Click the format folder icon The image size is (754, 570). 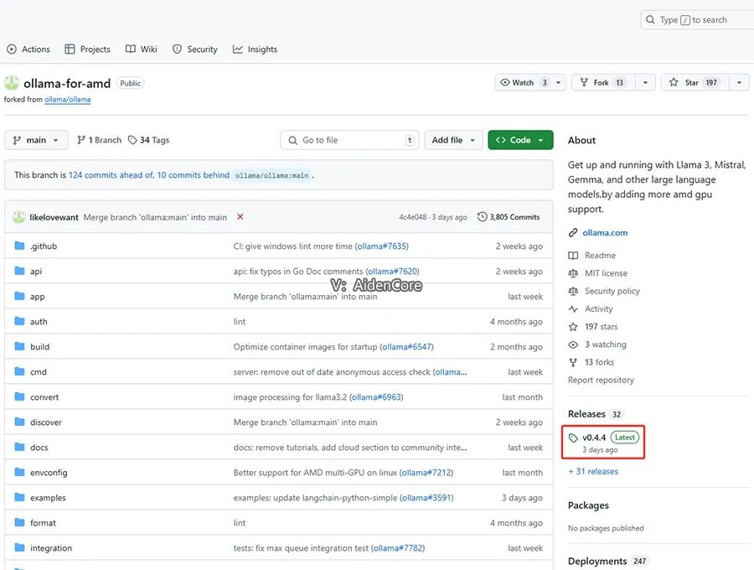point(19,522)
